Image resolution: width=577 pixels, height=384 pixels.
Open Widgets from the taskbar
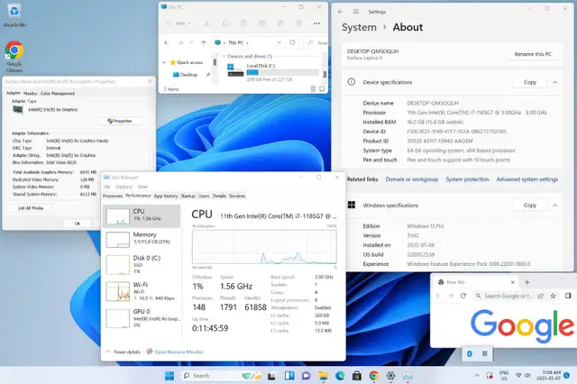[x=289, y=376]
